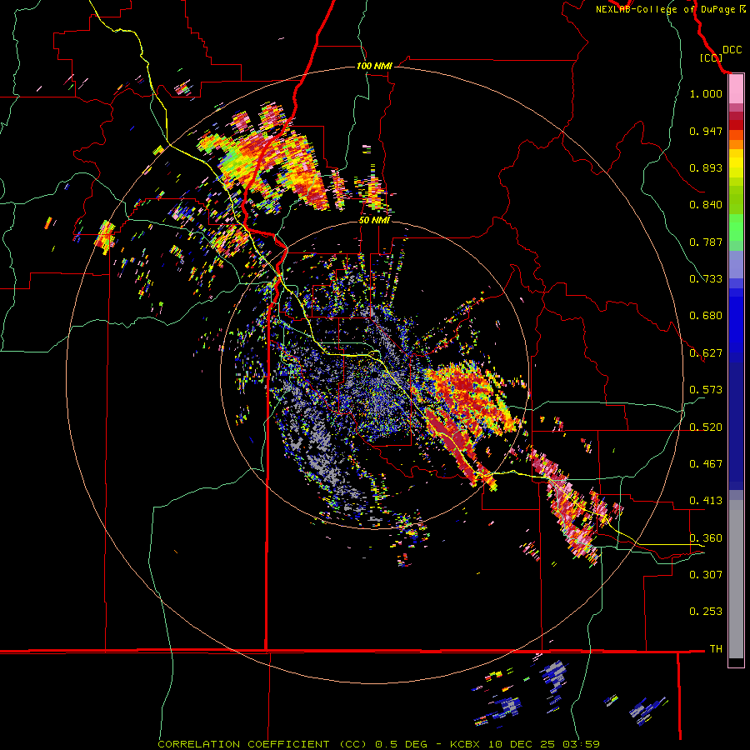Screen dimensions: 750x750
Task: Select the 0.413 scale value
Action: [x=706, y=501]
